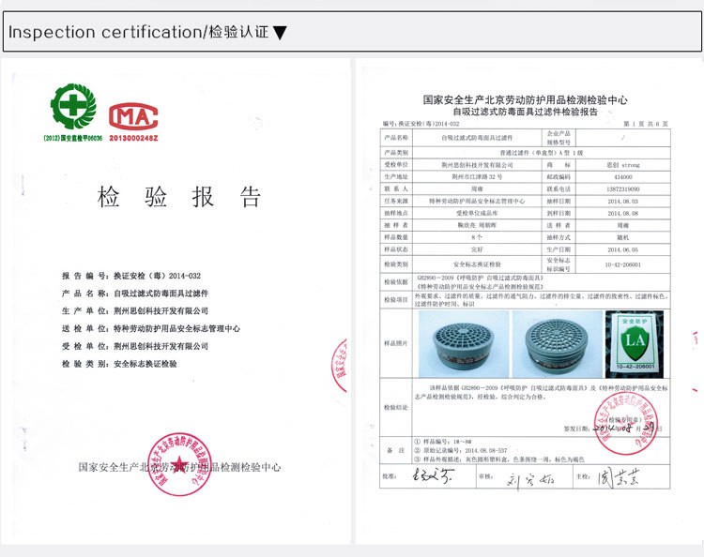Click the green cross gear certification logo
This screenshot has width=704, height=557.
tap(73, 107)
